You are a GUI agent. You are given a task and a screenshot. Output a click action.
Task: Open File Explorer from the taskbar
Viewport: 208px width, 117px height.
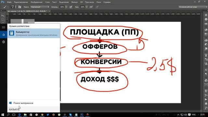(25, 115)
